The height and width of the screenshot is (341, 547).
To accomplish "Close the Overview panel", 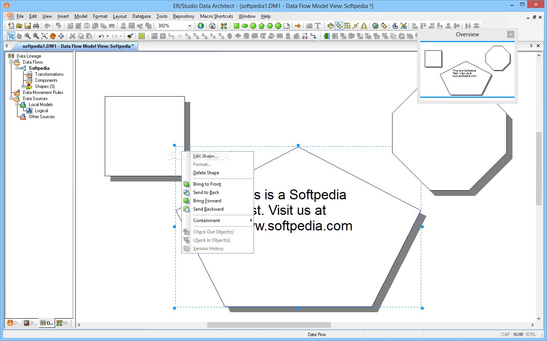I will [511, 34].
